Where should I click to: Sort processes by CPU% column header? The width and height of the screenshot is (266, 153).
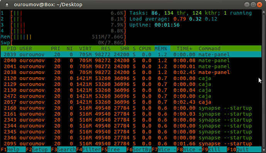tap(145, 49)
